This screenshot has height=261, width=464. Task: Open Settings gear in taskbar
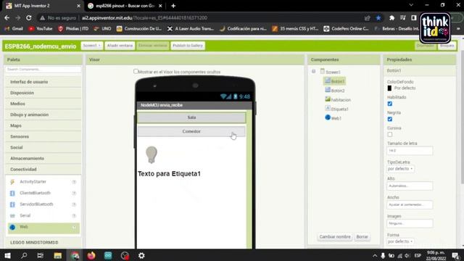click(x=141, y=255)
